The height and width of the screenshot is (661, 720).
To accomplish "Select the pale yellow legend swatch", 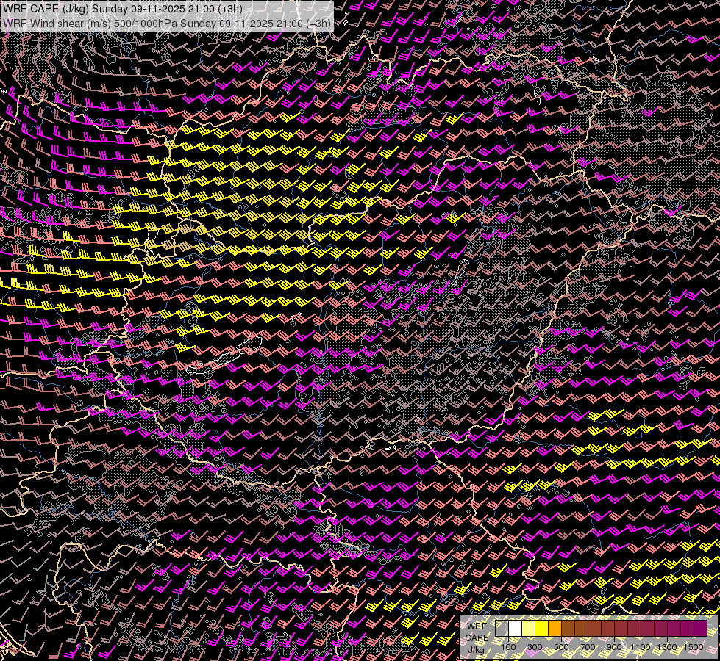I will coord(528,629).
